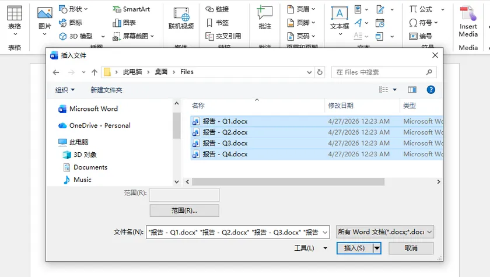The height and width of the screenshot is (277, 490).
Task: Click the Insert Media button
Action: pyautogui.click(x=468, y=21)
